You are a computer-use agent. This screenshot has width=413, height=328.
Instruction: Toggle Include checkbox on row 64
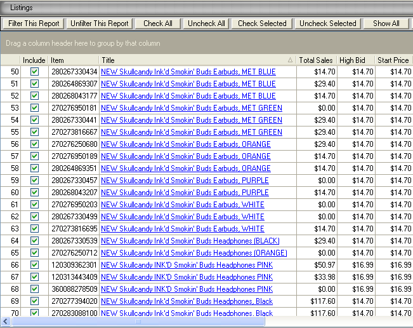[x=34, y=241]
